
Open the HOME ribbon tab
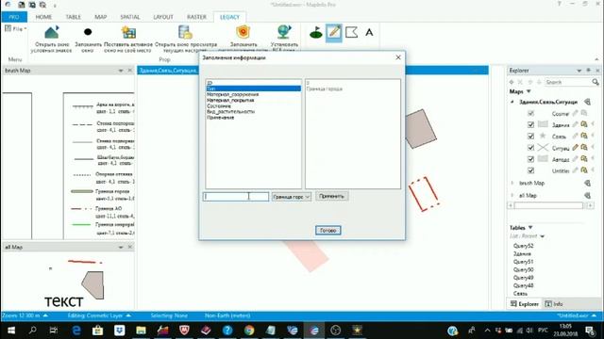click(x=43, y=17)
